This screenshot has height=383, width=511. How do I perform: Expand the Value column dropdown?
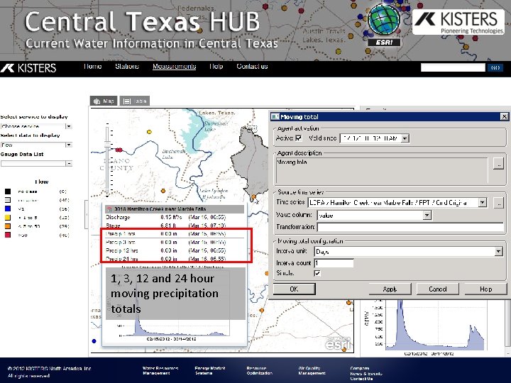click(427, 215)
